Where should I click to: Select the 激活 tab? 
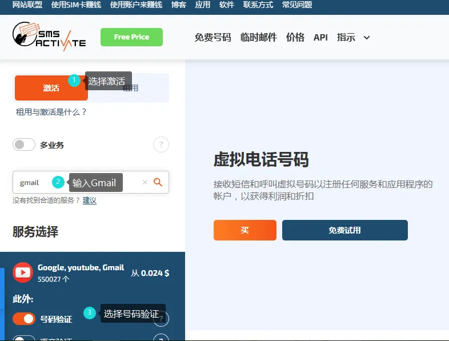click(x=51, y=88)
